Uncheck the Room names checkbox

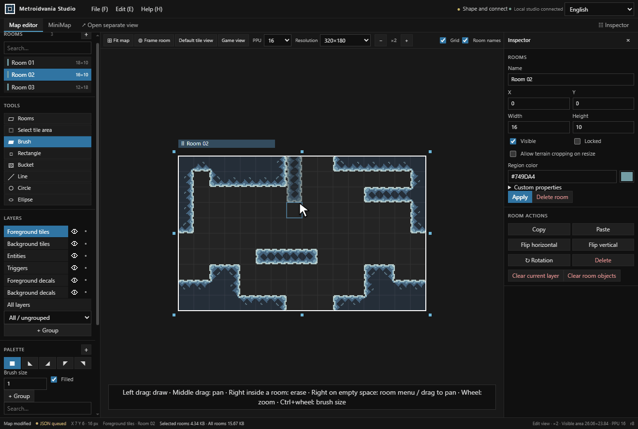(465, 41)
